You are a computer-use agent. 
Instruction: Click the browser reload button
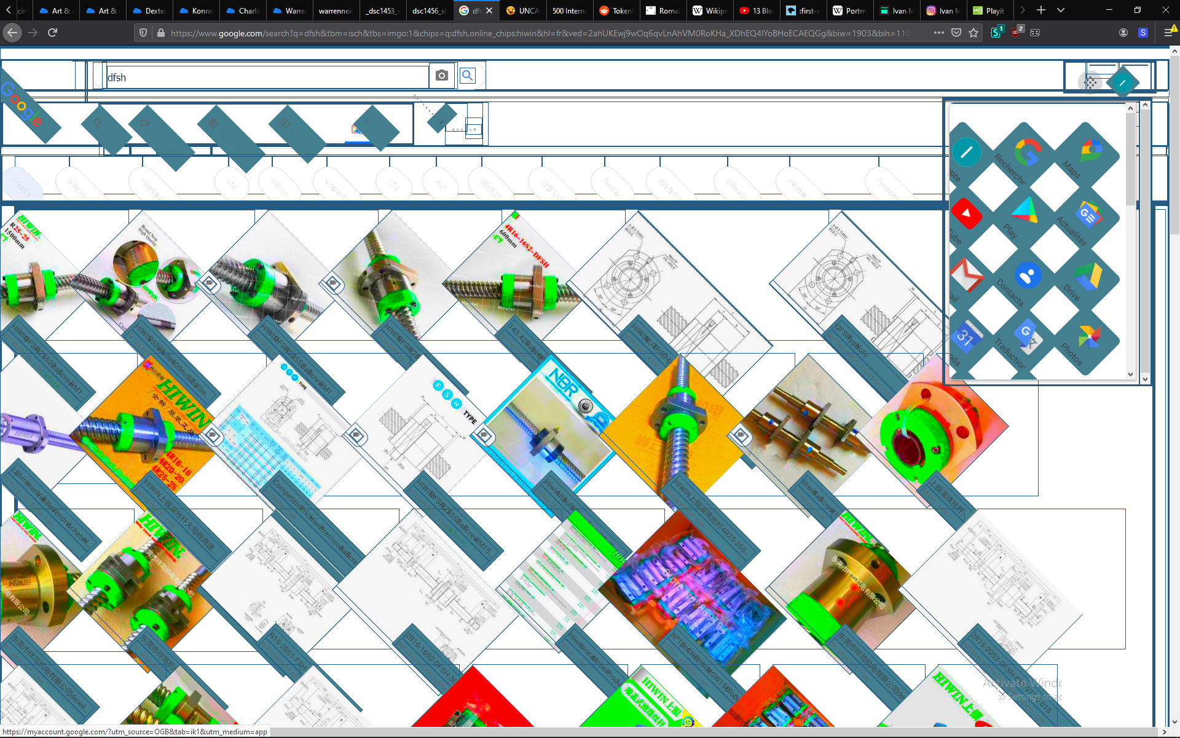pos(52,33)
